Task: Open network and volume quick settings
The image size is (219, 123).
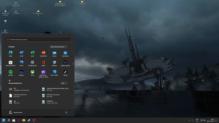Action: 203,120
